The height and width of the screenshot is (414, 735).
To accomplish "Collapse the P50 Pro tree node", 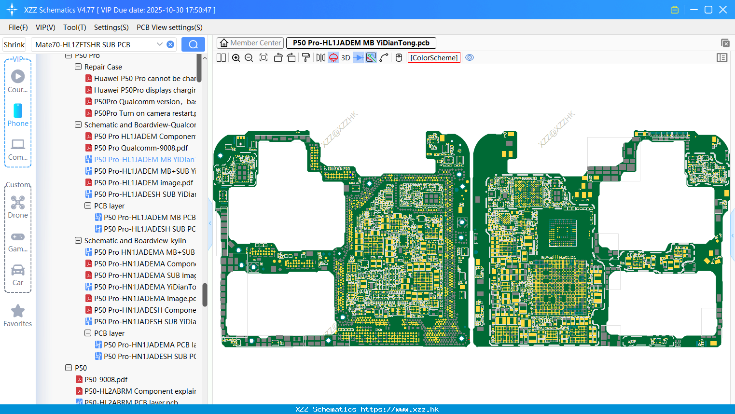I will tap(69, 55).
